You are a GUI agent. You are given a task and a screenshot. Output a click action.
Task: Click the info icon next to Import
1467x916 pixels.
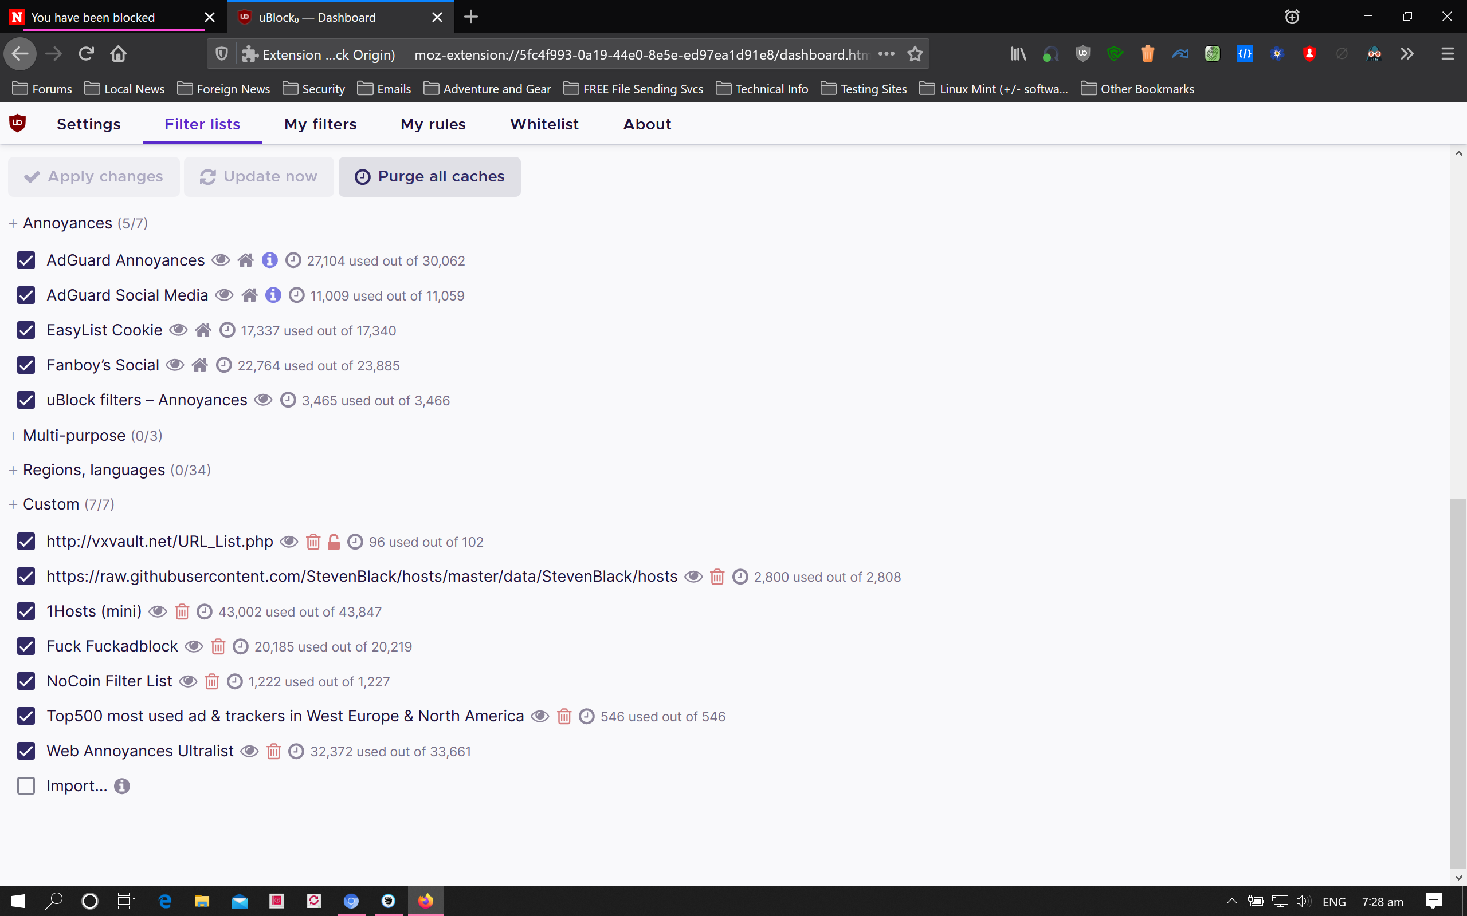pos(122,787)
